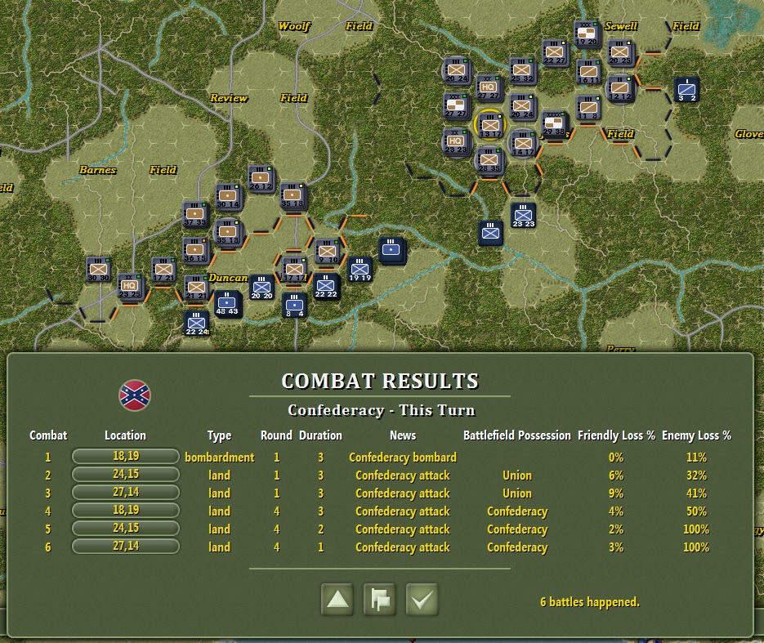Viewport: 764px width, 643px height.
Task: Select Confederate infantry unit 25 32
Action: click(x=522, y=70)
